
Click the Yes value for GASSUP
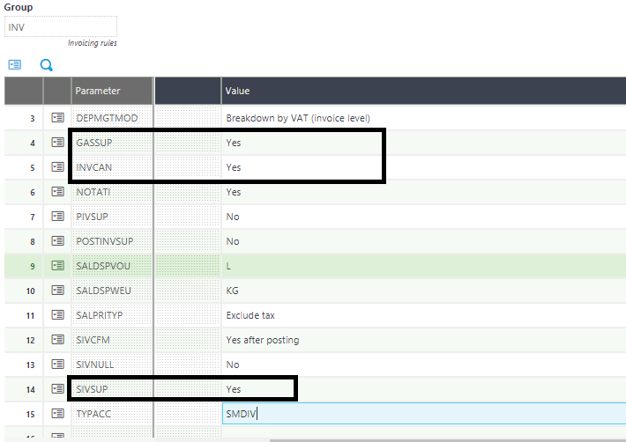click(234, 143)
